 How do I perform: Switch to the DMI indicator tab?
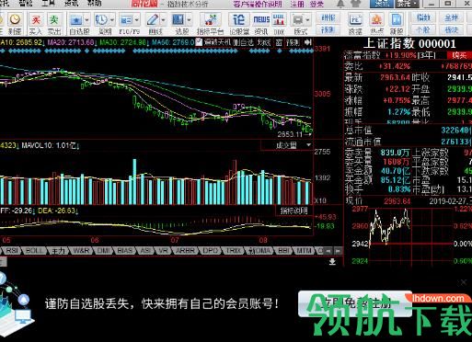click(104, 251)
